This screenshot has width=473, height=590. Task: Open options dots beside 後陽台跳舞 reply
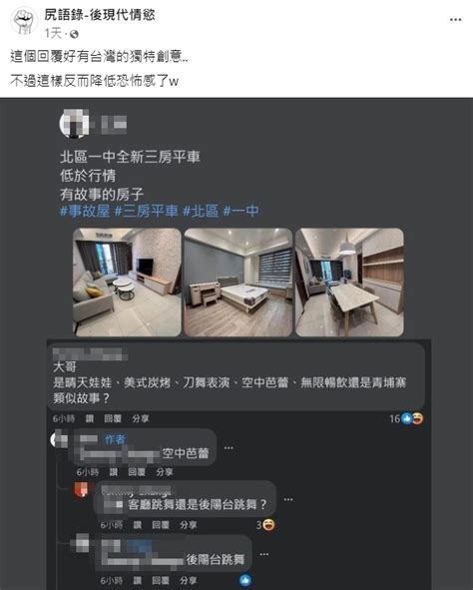[x=264, y=554]
